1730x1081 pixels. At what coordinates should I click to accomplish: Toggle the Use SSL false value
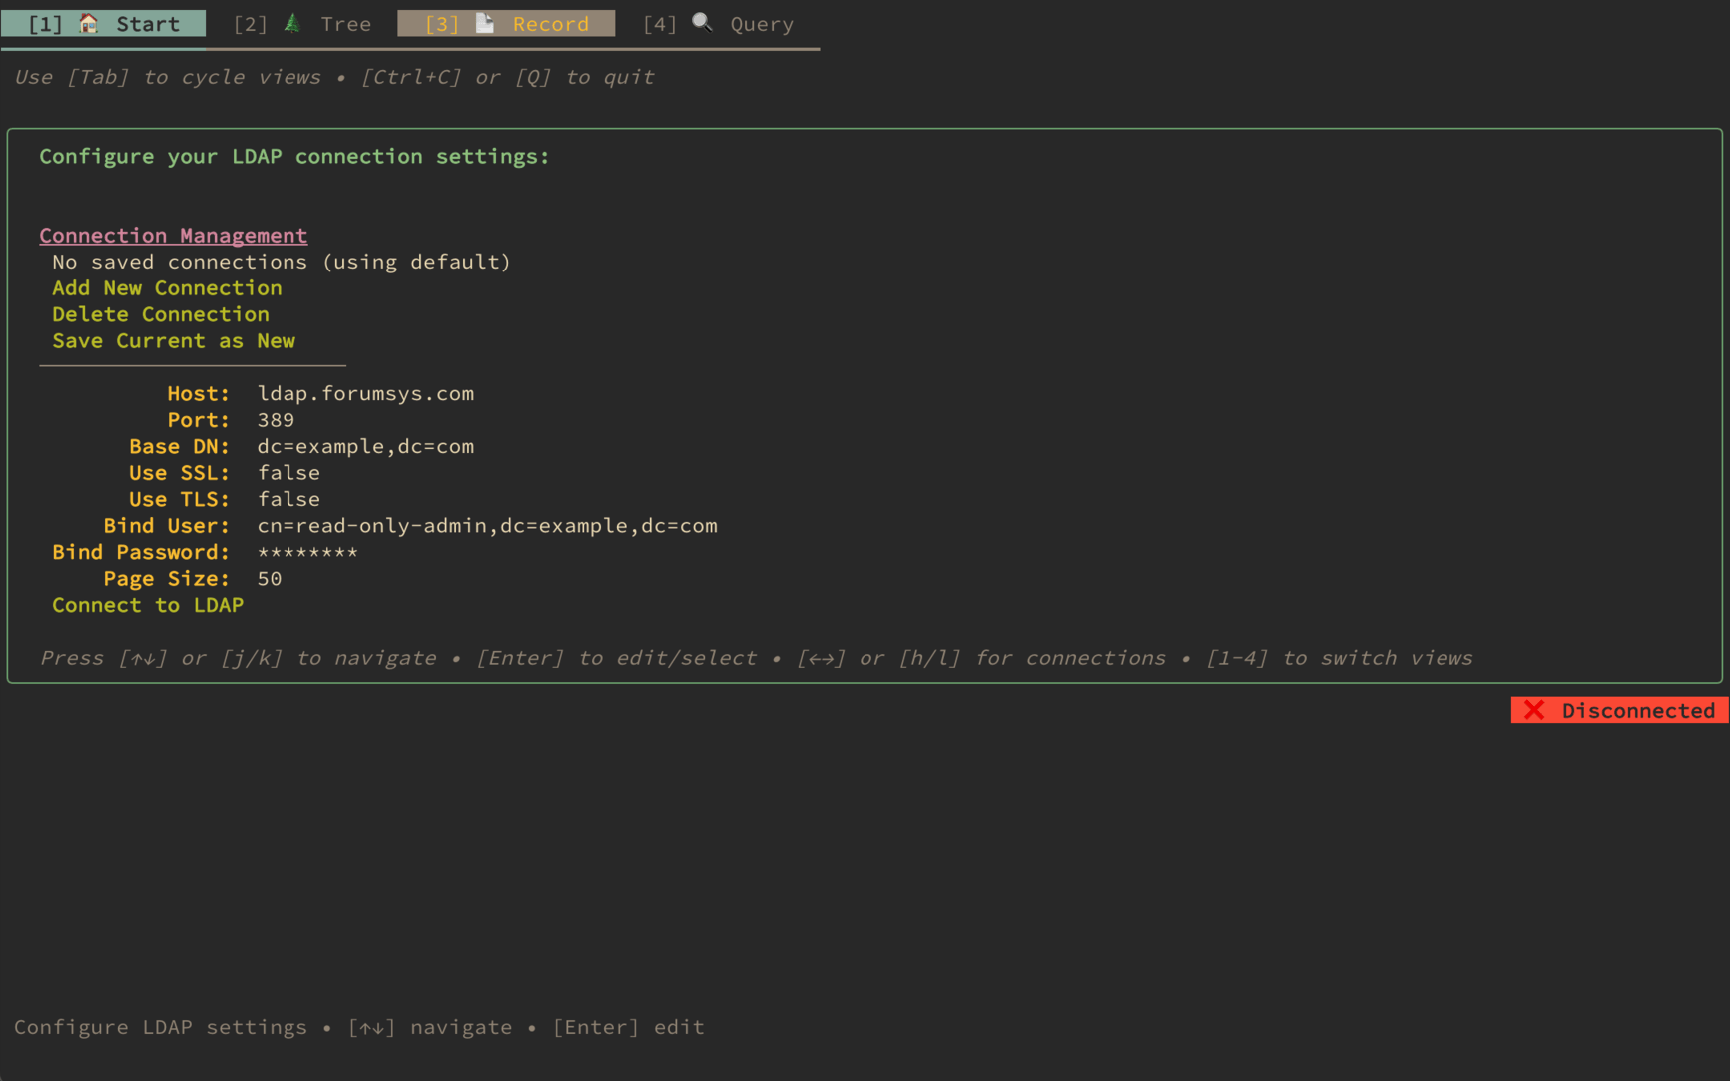[x=288, y=473]
